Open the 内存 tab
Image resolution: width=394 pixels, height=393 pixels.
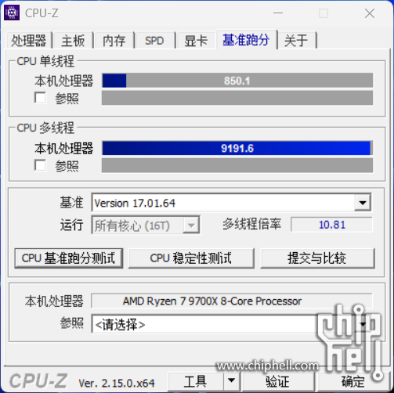pyautogui.click(x=114, y=41)
